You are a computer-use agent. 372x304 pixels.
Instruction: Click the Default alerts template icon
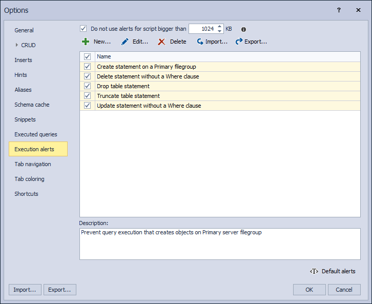click(314, 271)
